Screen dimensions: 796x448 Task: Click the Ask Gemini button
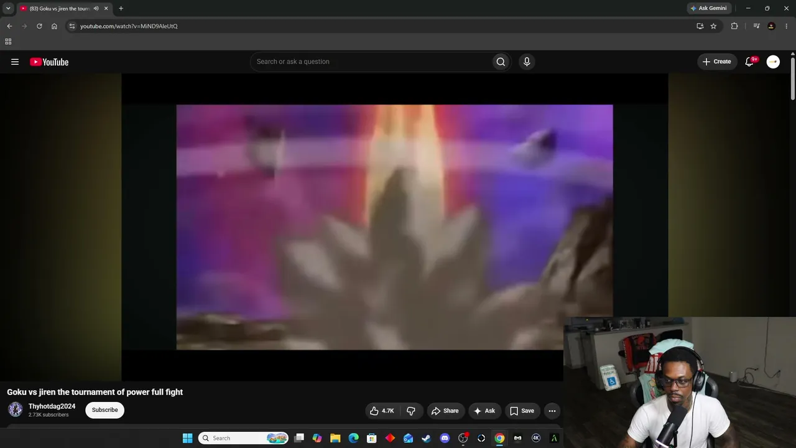[x=708, y=8]
